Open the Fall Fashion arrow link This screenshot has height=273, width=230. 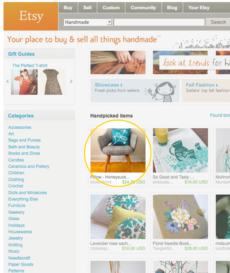(202, 85)
